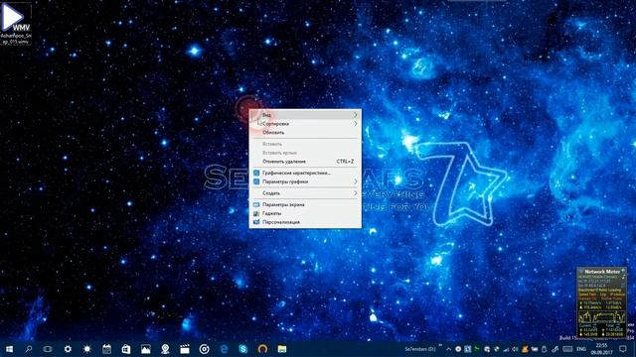
Task: Click the Network Meter traffic graph
Action: click(602, 317)
